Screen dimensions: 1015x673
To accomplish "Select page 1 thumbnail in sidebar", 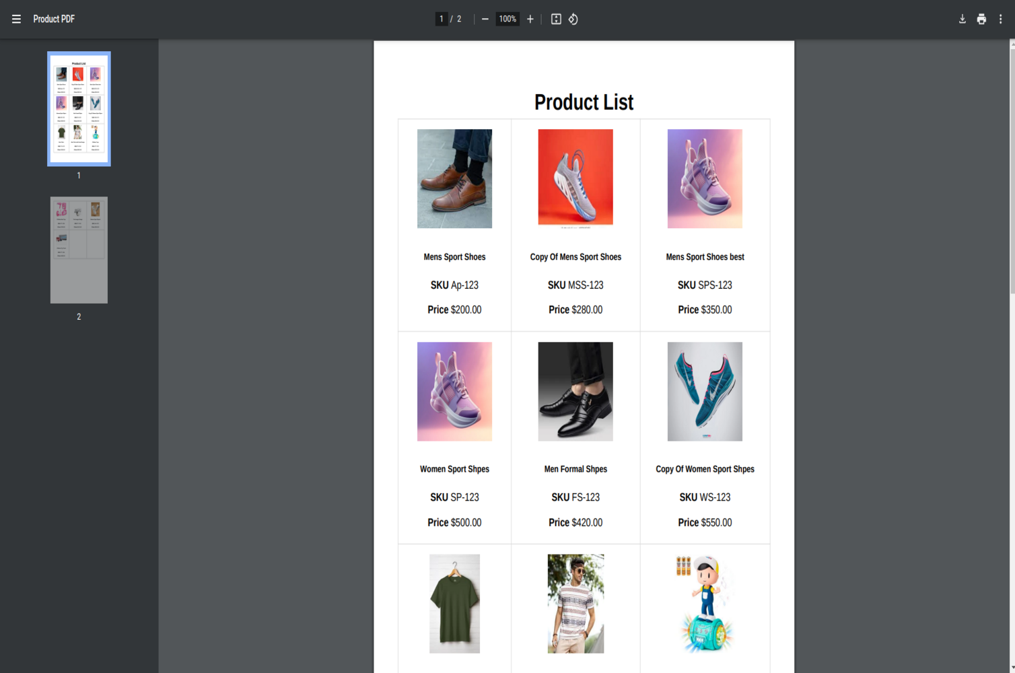I will (x=79, y=109).
